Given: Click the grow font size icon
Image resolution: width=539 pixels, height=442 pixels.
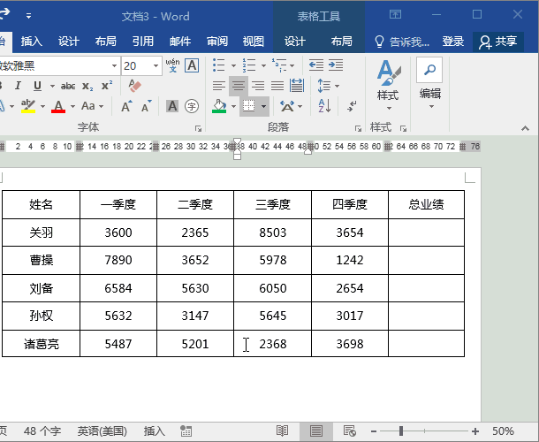Looking at the screenshot, I should 126,106.
